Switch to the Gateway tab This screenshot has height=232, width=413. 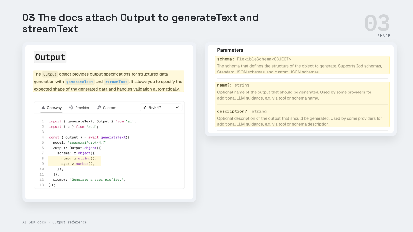point(51,108)
